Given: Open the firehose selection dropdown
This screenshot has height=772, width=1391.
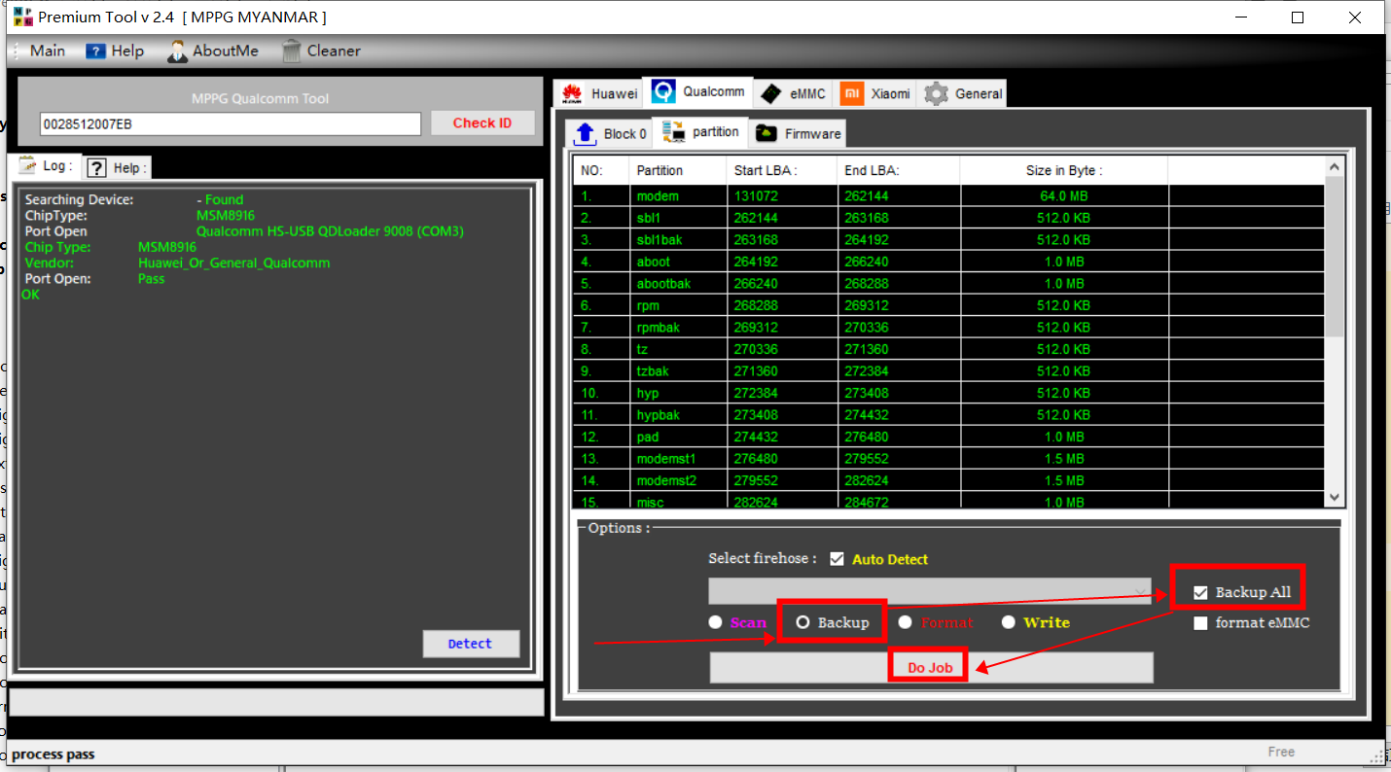Looking at the screenshot, I should [931, 591].
